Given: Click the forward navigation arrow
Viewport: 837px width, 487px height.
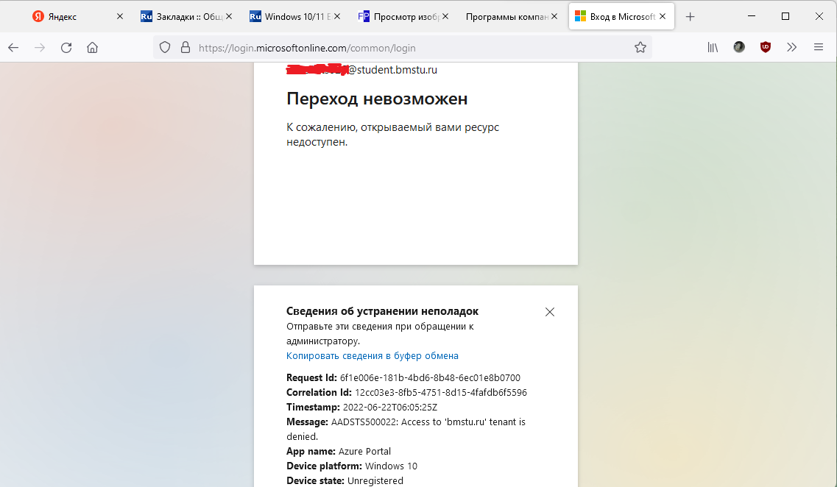Looking at the screenshot, I should 40,48.
